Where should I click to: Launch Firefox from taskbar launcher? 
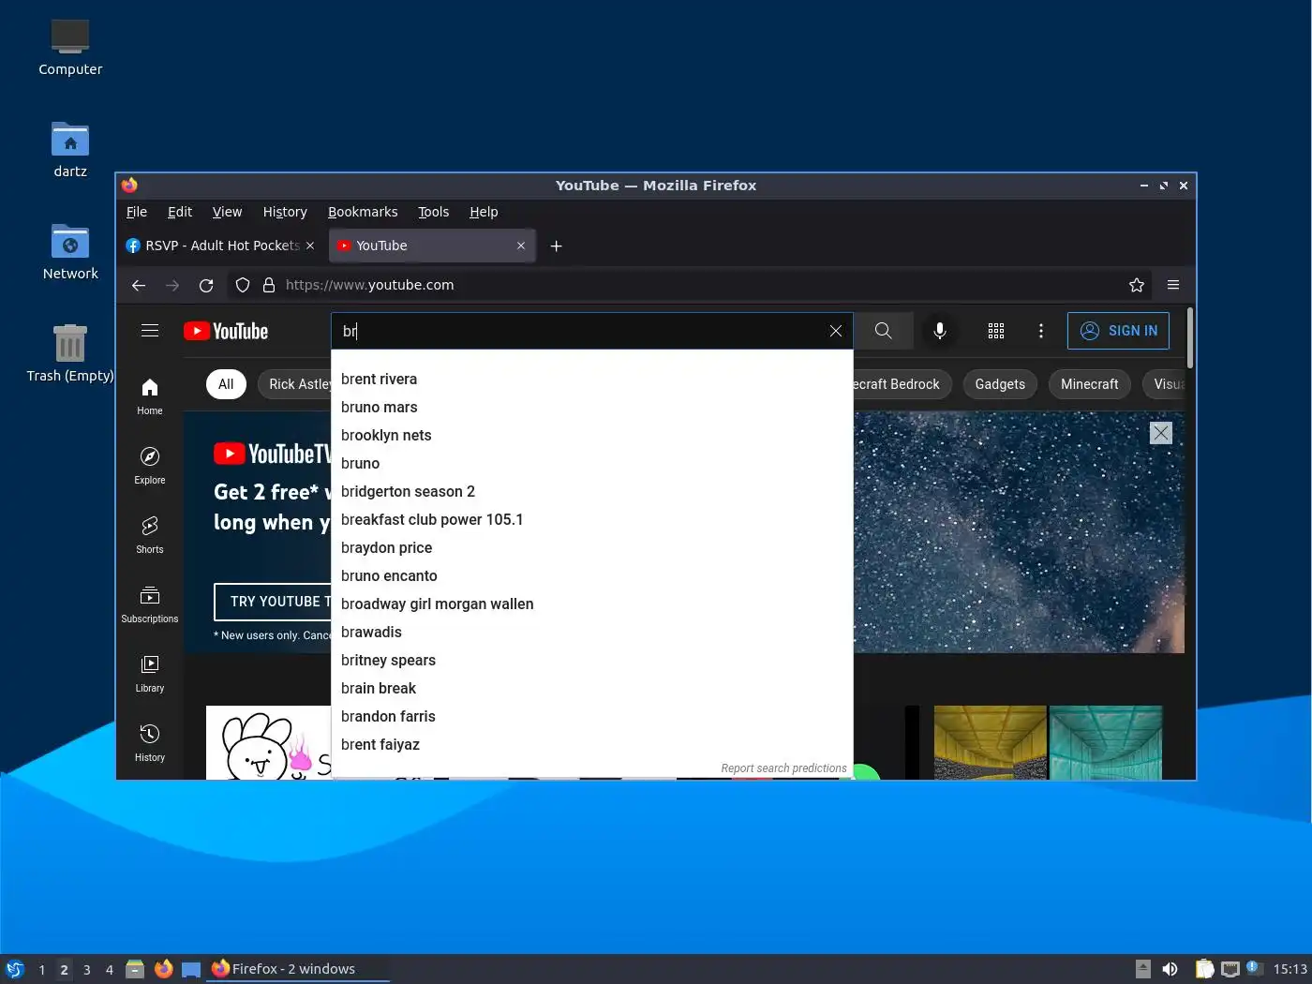[163, 969]
